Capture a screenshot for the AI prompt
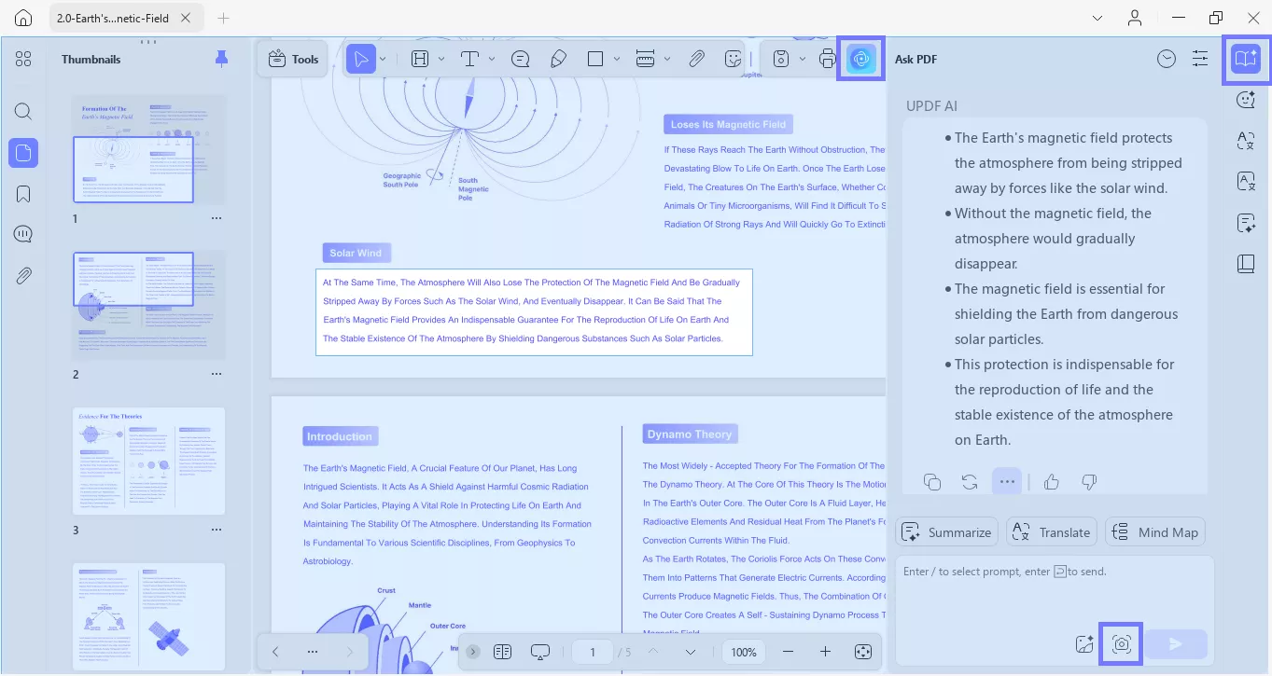The height and width of the screenshot is (676, 1272). [x=1122, y=644]
